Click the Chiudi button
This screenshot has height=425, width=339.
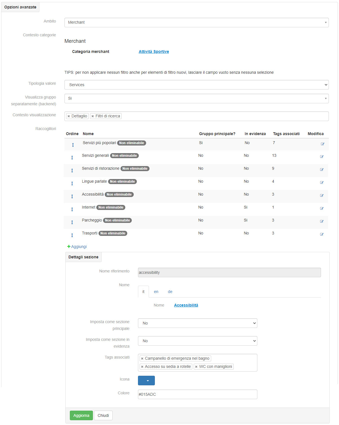[103, 415]
